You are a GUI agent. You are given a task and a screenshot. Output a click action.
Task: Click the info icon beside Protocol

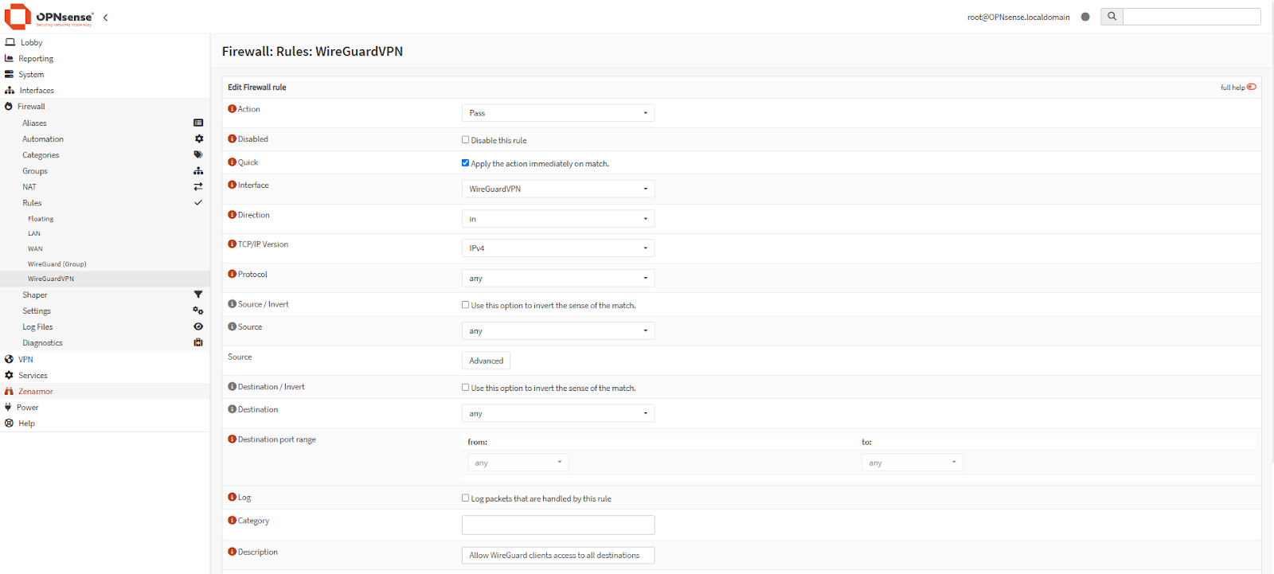pyautogui.click(x=233, y=275)
